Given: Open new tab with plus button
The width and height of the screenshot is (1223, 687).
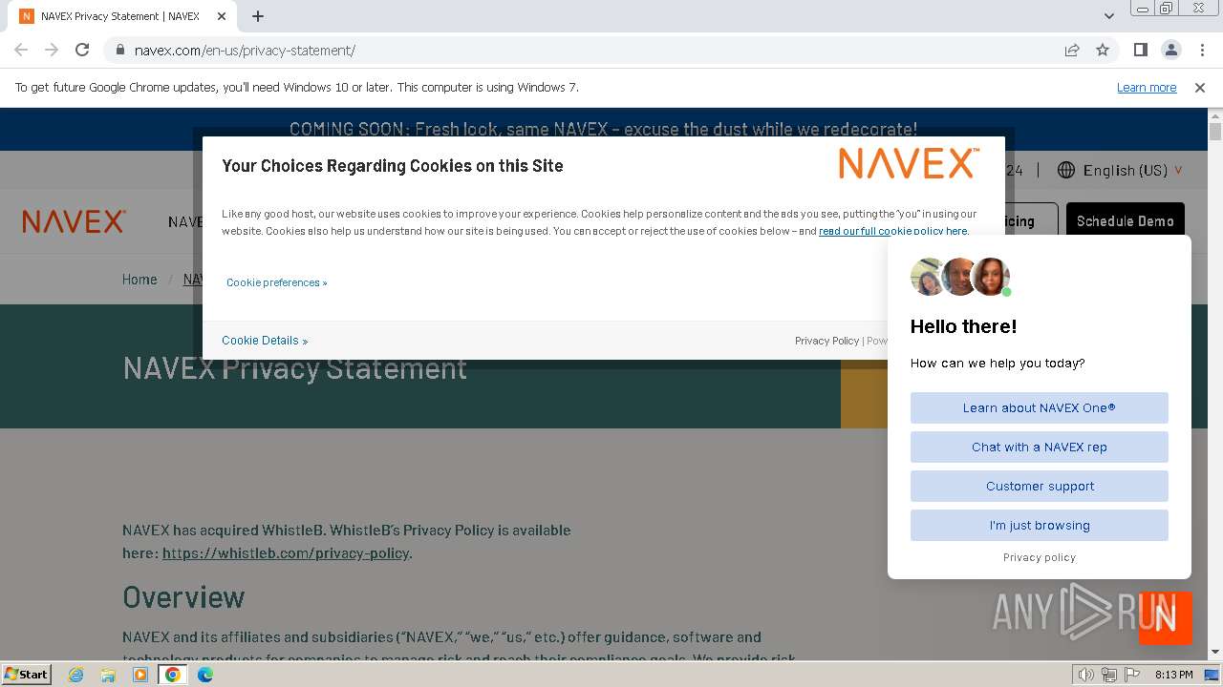Looking at the screenshot, I should [x=258, y=16].
